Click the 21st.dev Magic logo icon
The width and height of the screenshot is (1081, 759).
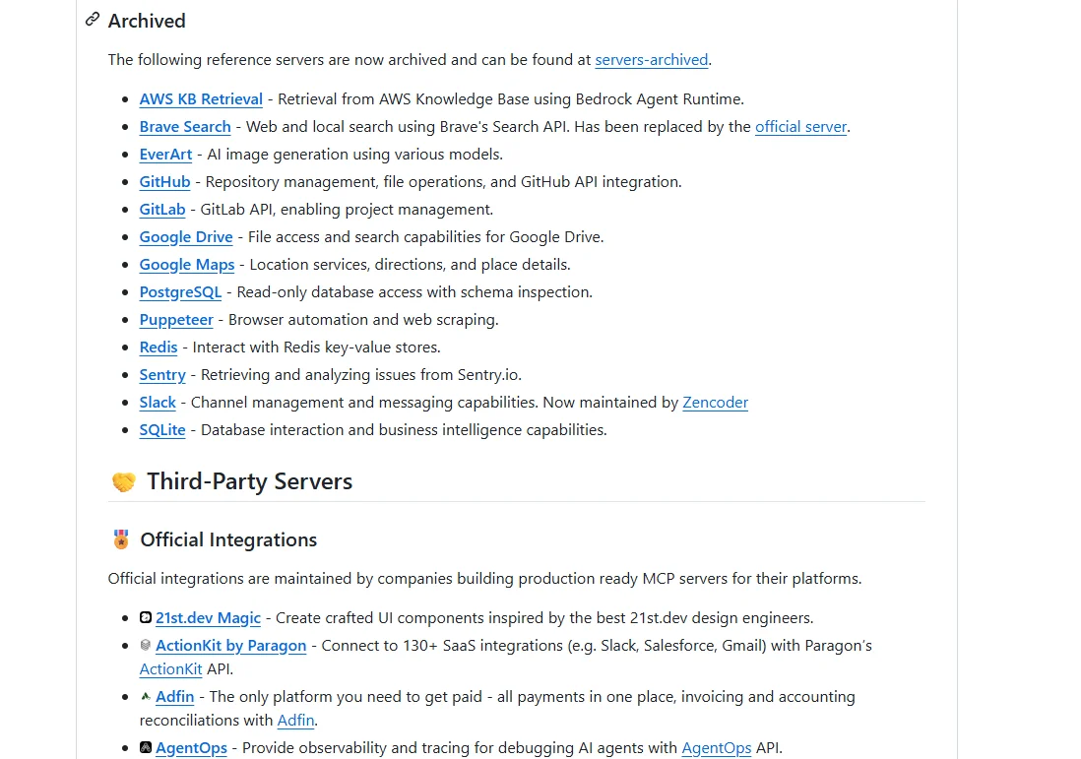coord(146,618)
